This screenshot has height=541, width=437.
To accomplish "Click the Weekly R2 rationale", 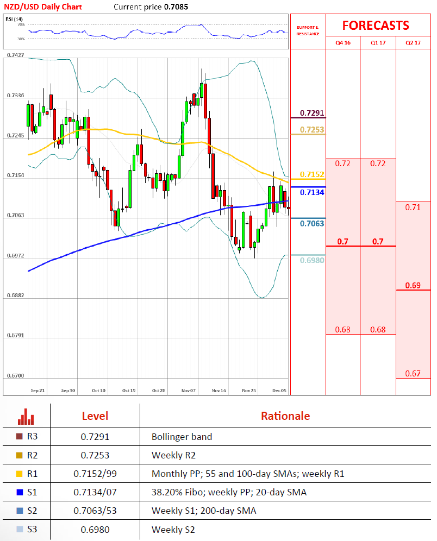I will (x=173, y=455).
